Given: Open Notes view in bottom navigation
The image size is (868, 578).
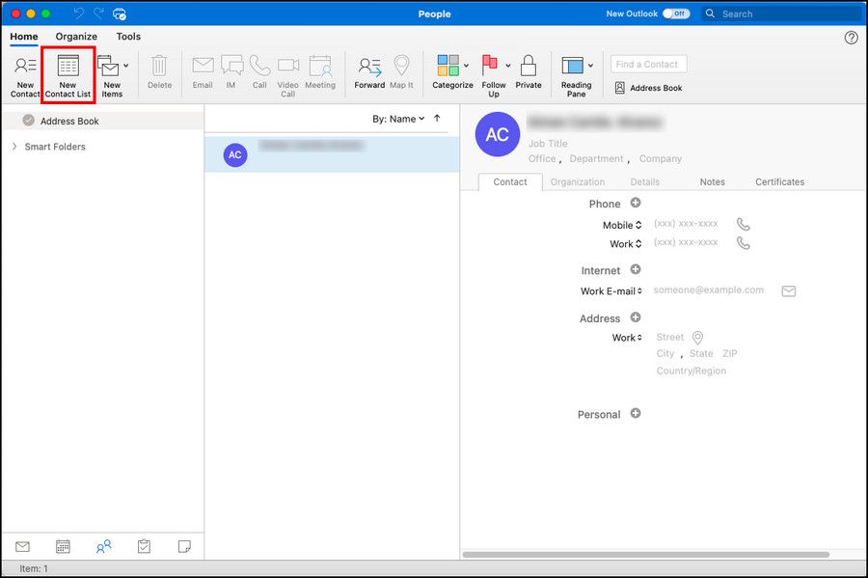Looking at the screenshot, I should pos(184,546).
